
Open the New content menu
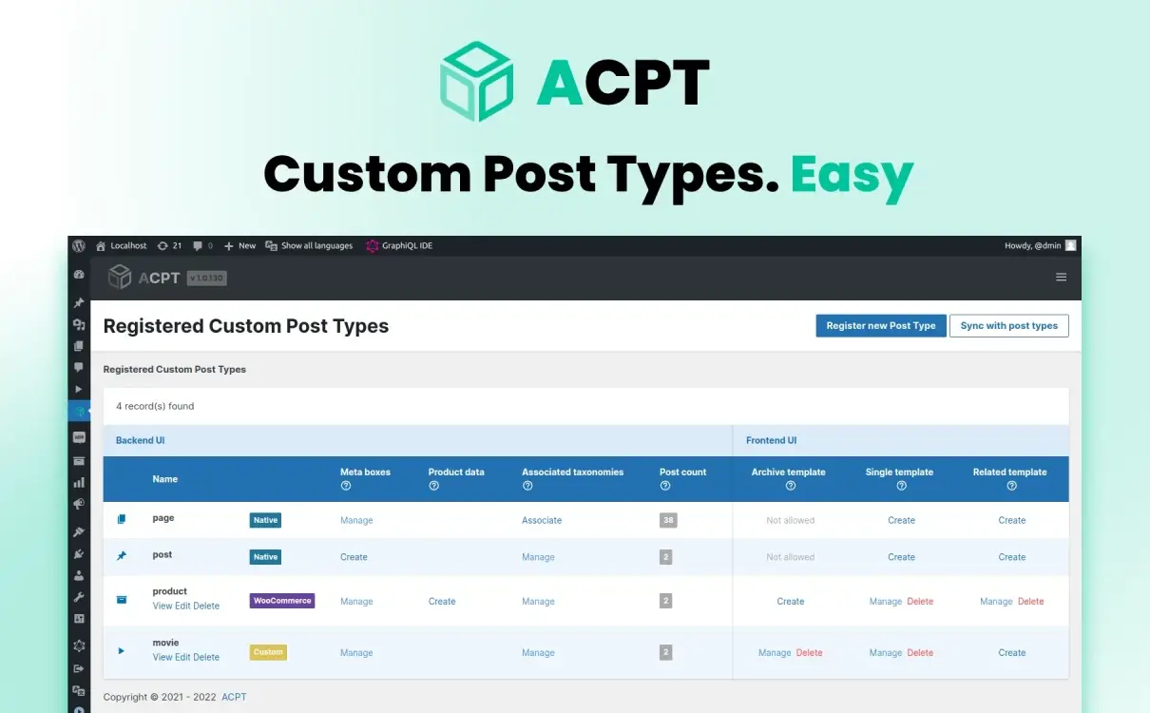click(240, 245)
